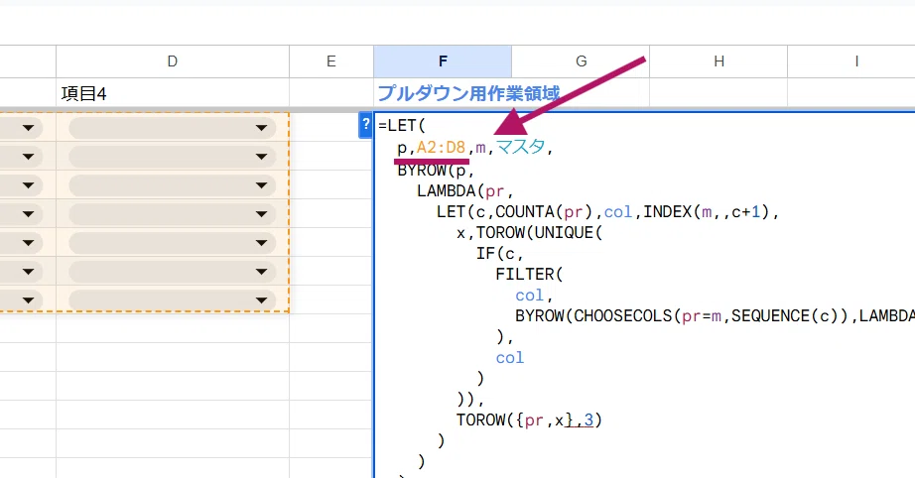The width and height of the screenshot is (915, 478).
Task: Open the formula help question-mark icon
Action: (365, 125)
